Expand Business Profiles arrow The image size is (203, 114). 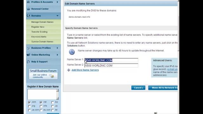[57, 48]
